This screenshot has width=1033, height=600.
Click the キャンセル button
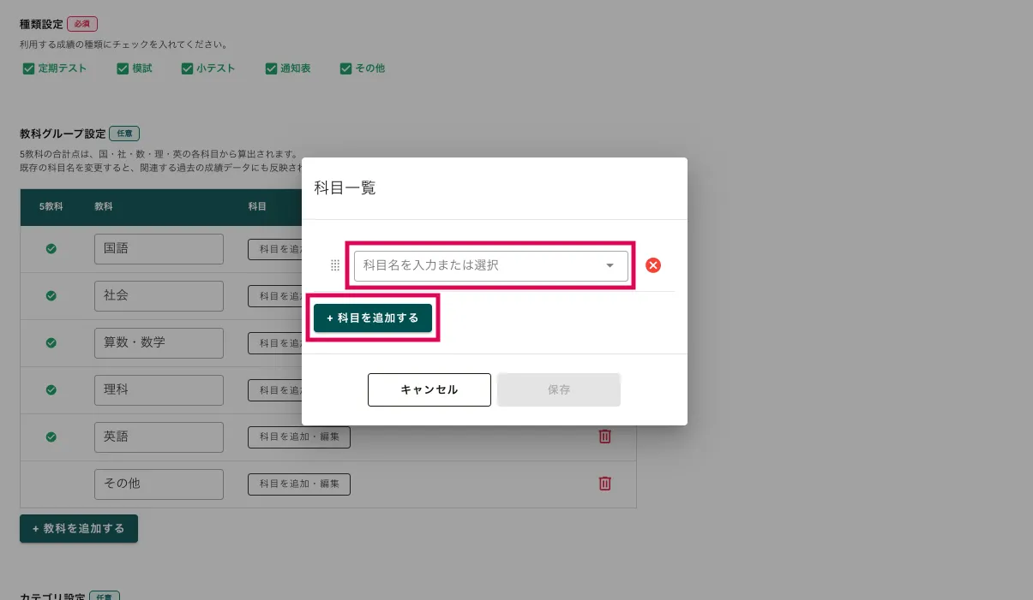click(x=429, y=389)
